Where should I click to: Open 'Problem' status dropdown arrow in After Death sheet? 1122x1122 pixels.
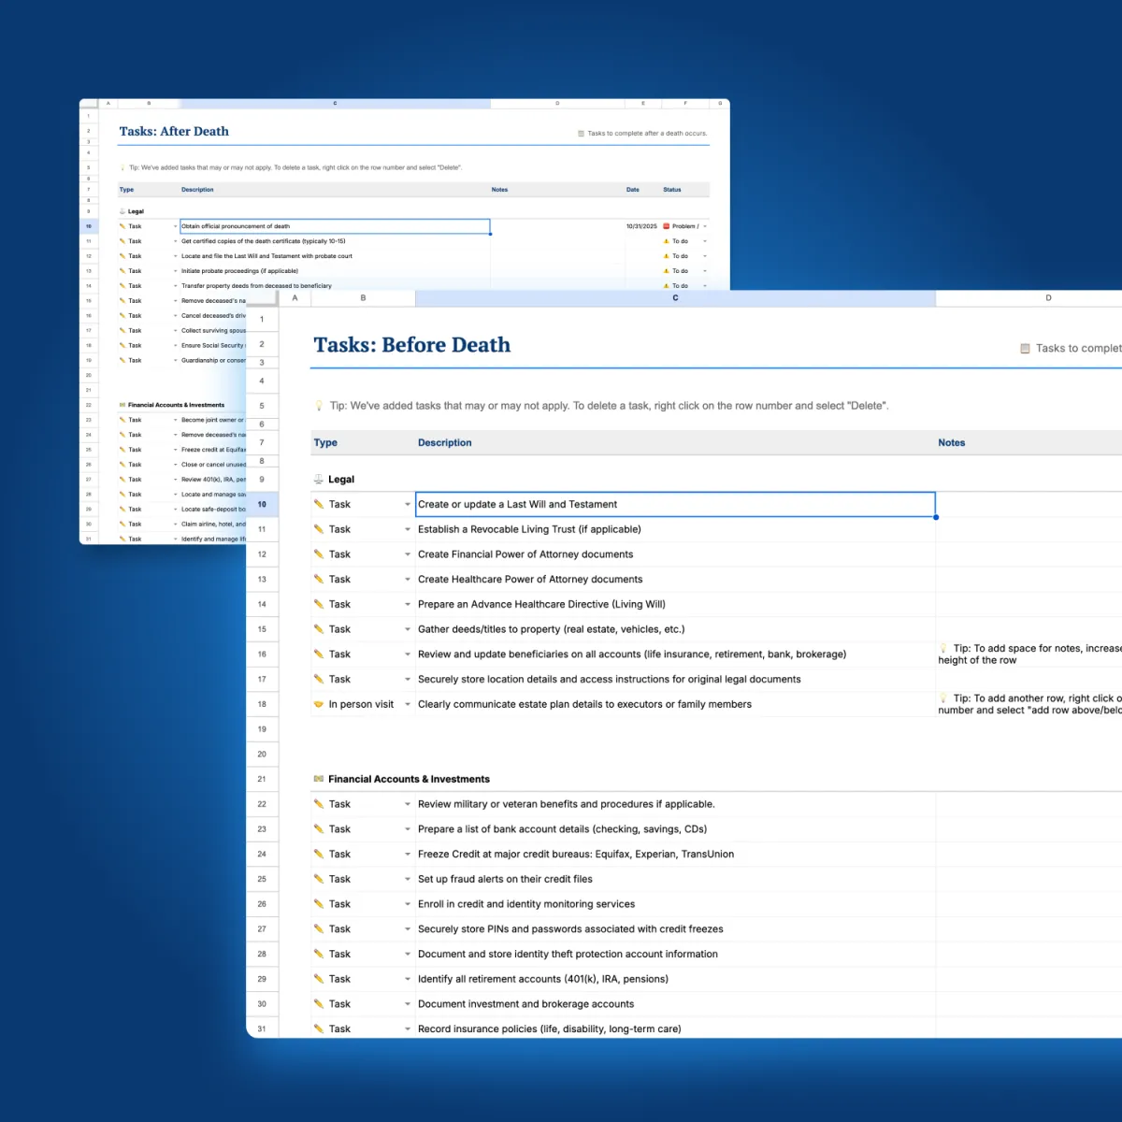click(x=705, y=226)
